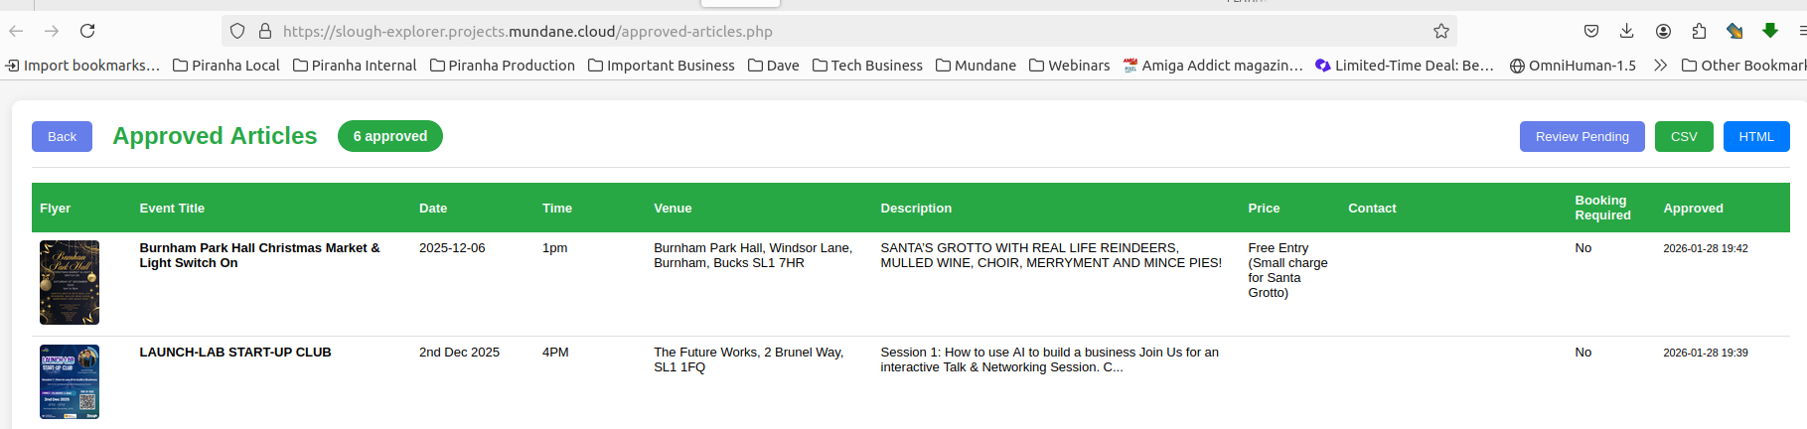Open the Firefox downloads panel
The image size is (1807, 429).
1626,31
